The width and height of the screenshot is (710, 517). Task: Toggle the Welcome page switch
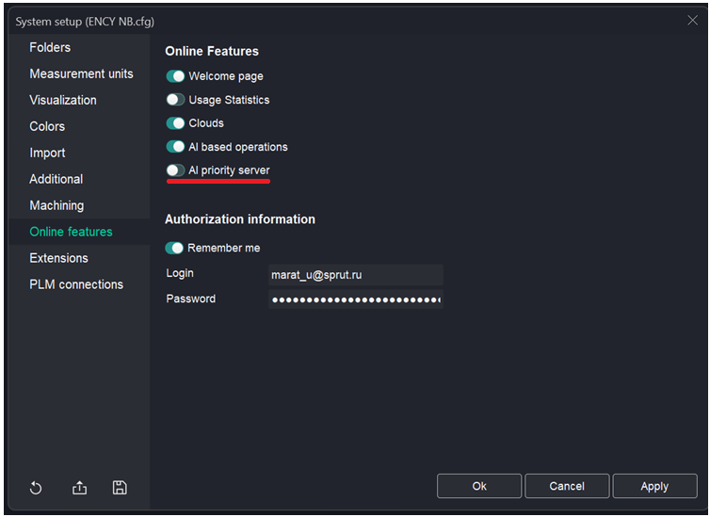coord(175,76)
